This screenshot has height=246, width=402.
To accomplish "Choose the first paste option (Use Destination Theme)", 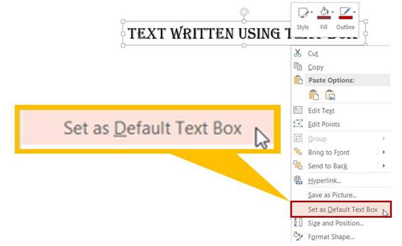I will 313,95.
